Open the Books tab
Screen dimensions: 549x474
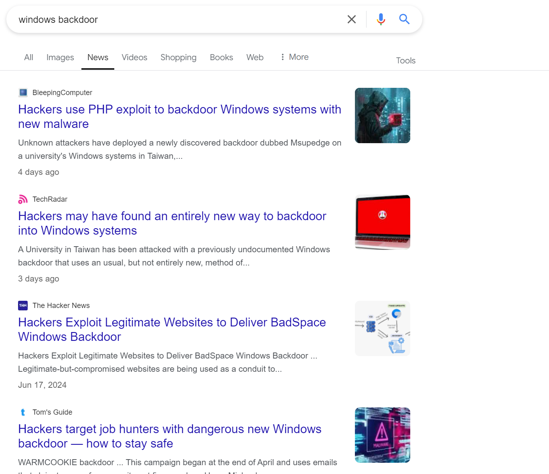[221, 57]
